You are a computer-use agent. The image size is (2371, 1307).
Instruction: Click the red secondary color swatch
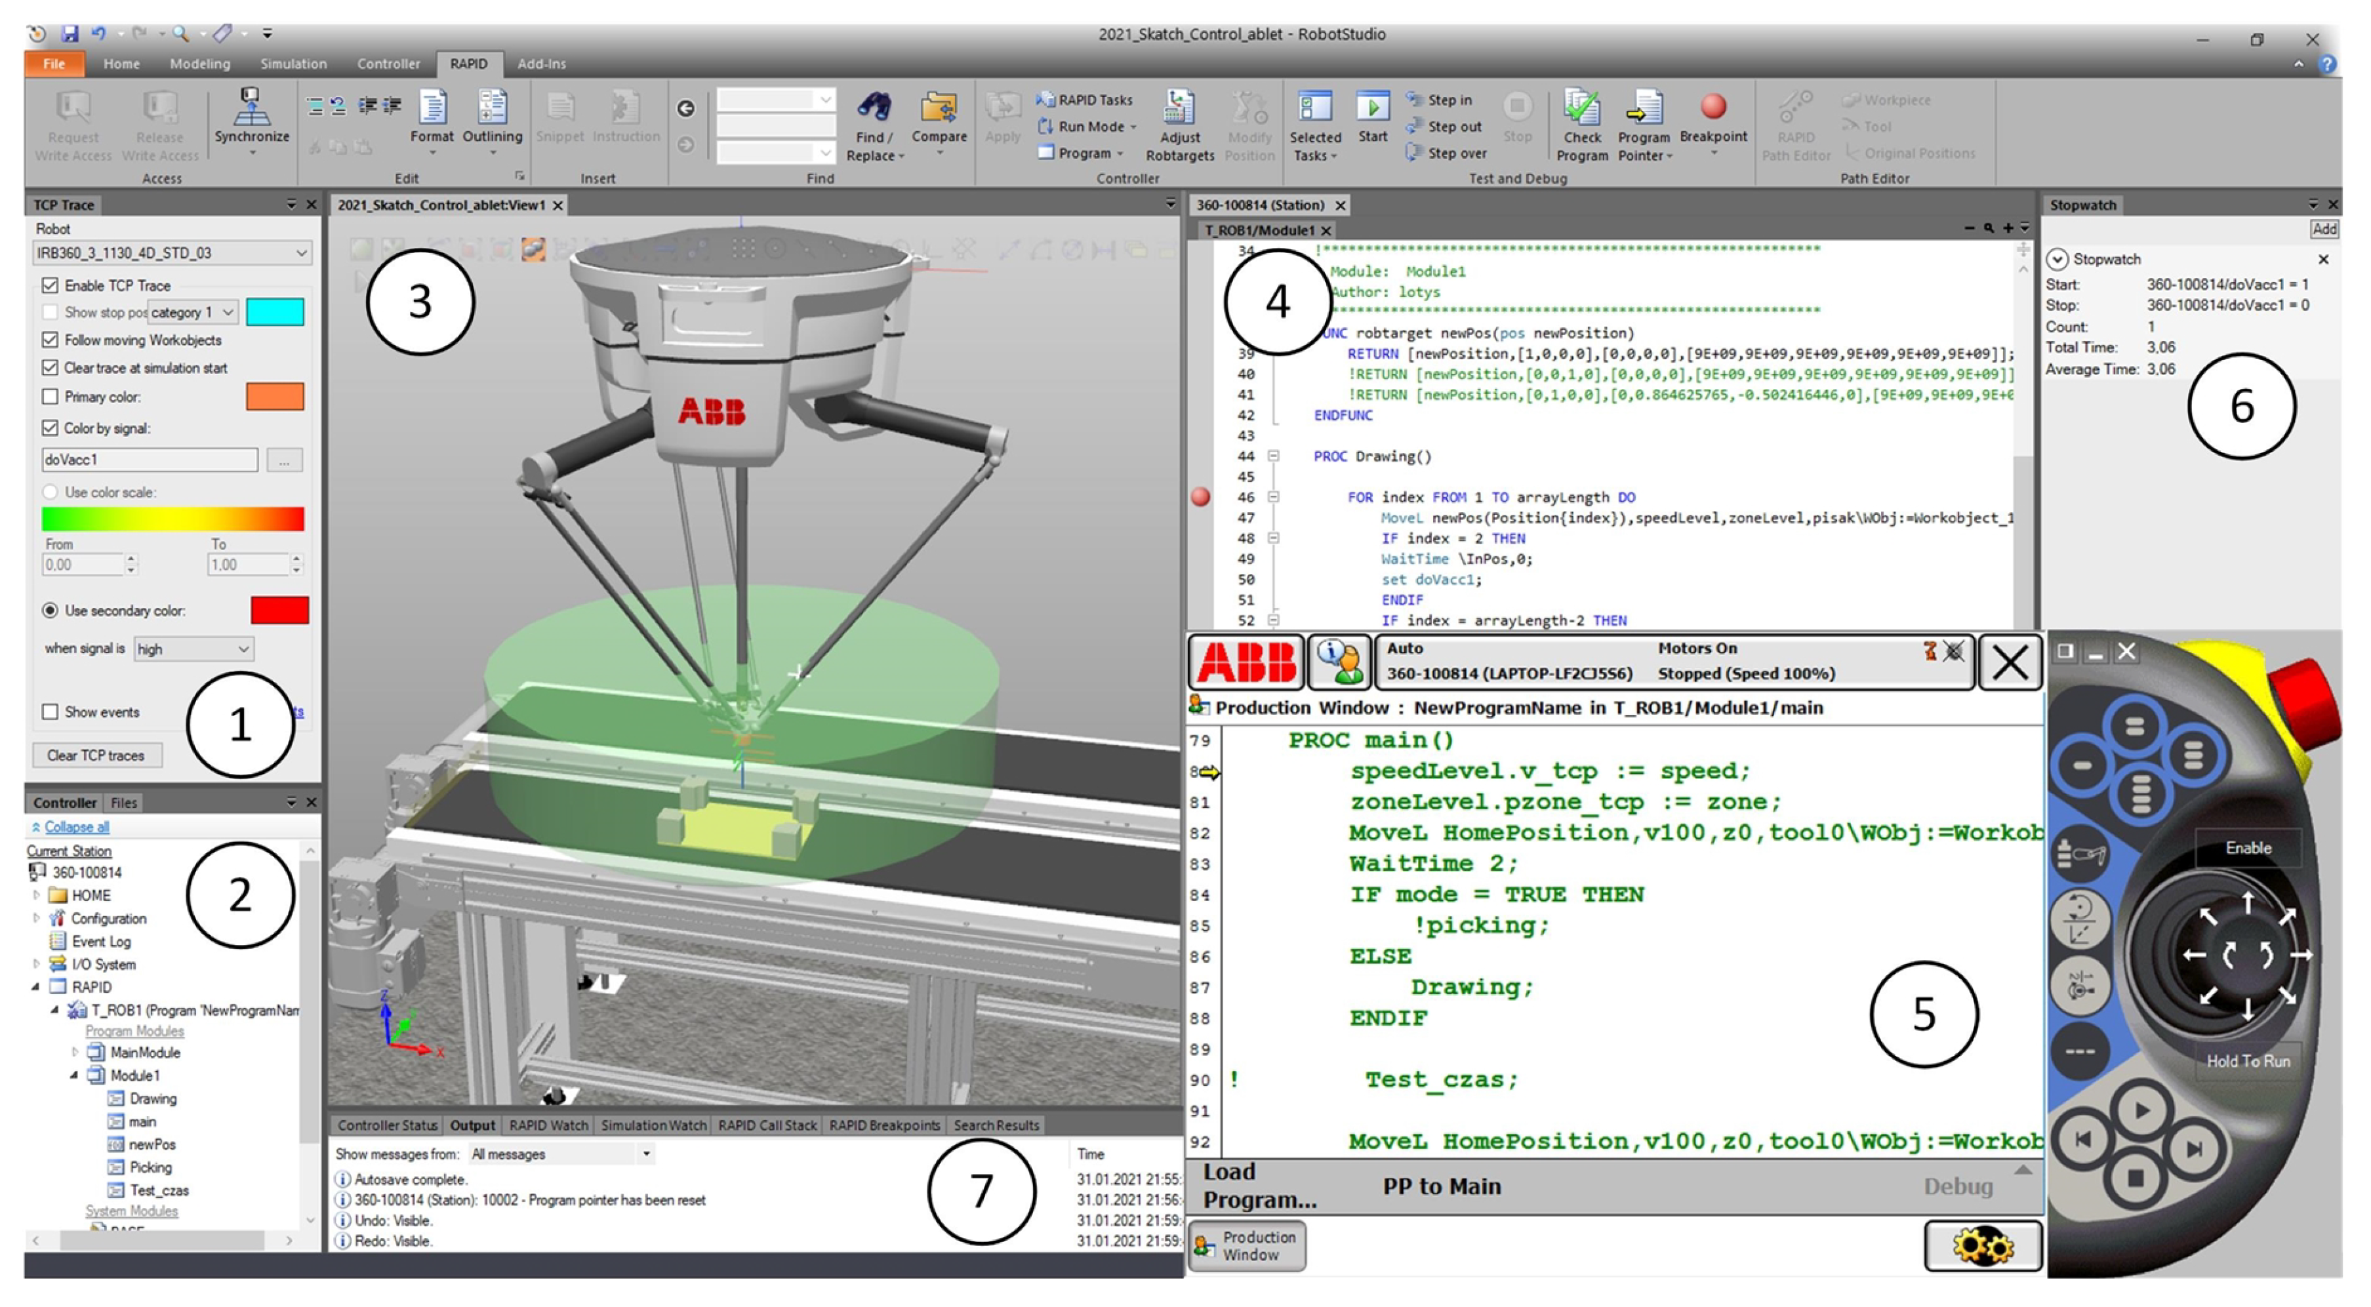pyautogui.click(x=280, y=611)
